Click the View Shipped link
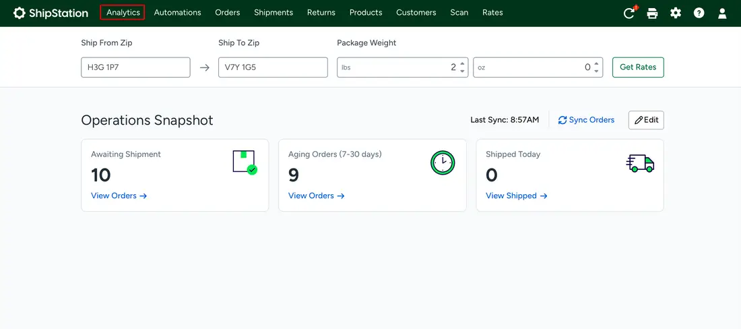Image resolution: width=741 pixels, height=329 pixels. [517, 196]
